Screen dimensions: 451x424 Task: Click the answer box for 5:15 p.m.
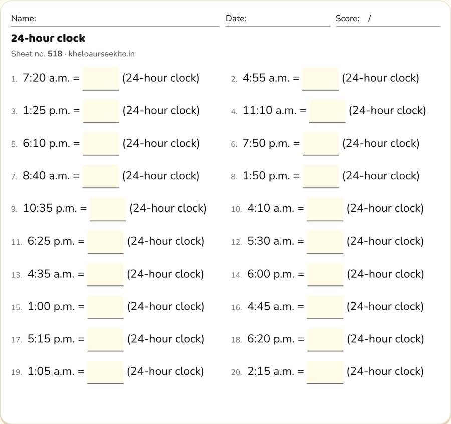coord(106,339)
